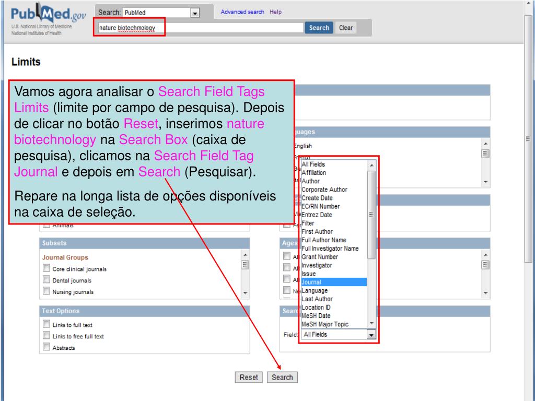Clear the search query with Clear button

(x=346, y=28)
